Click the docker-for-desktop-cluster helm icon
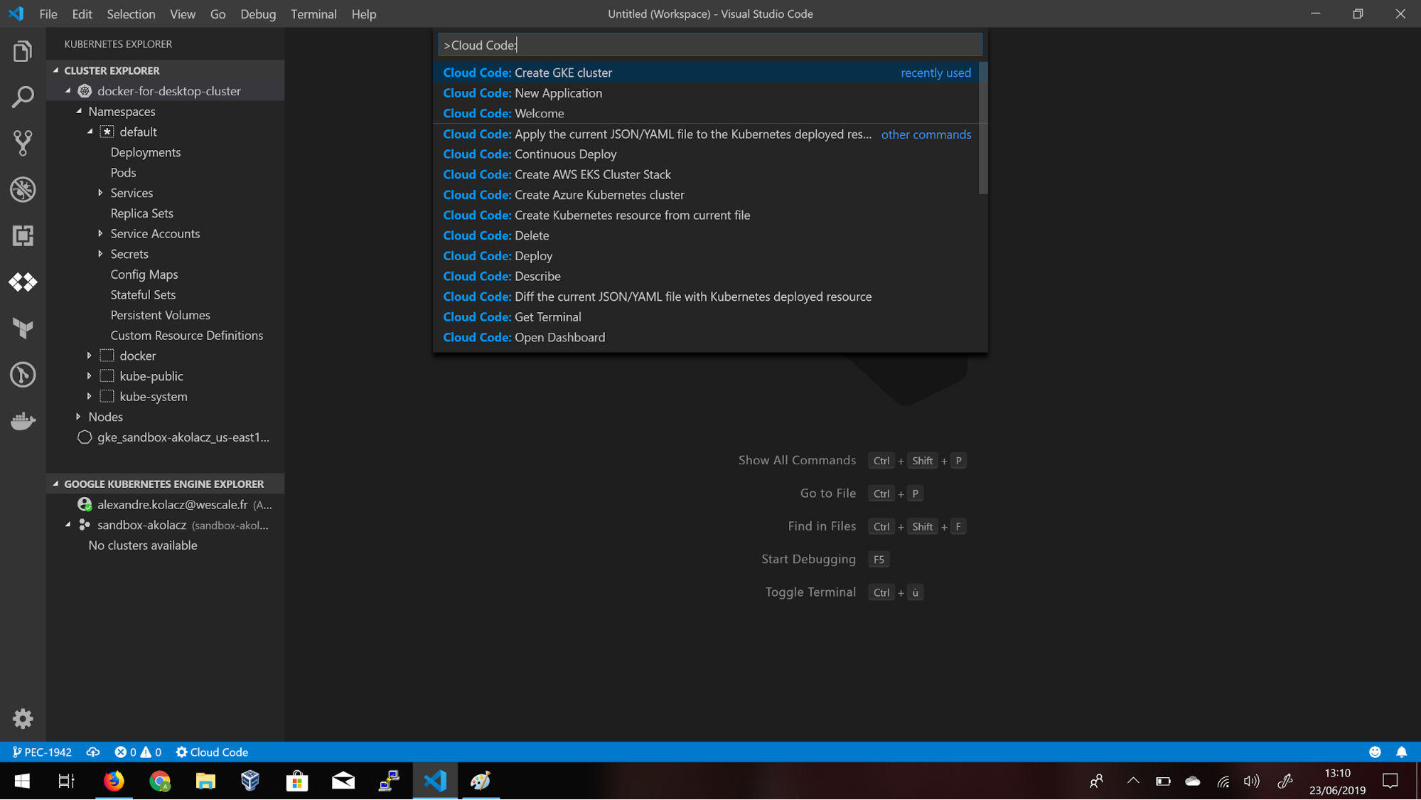1421x800 pixels. 85,91
